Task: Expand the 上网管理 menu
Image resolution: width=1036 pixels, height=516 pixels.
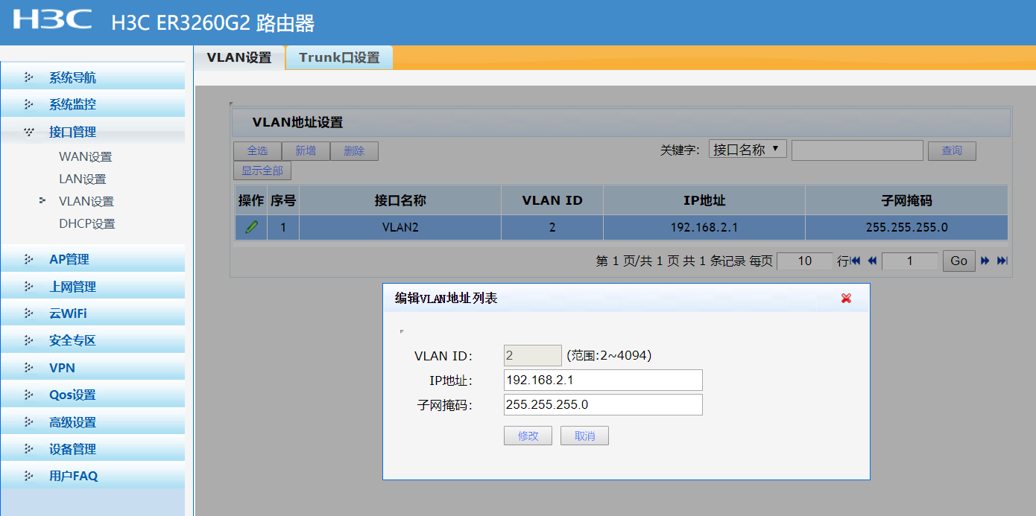Action: [92, 287]
